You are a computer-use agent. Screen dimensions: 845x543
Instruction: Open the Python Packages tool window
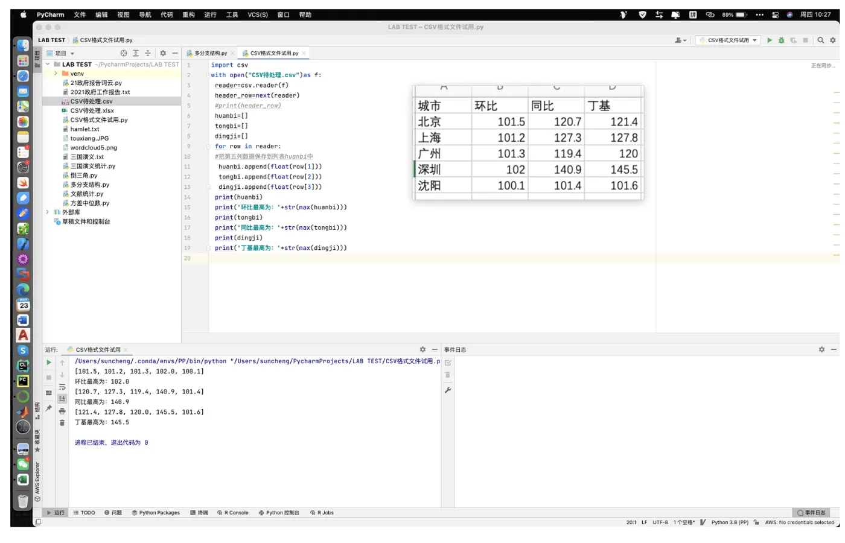[x=156, y=513]
